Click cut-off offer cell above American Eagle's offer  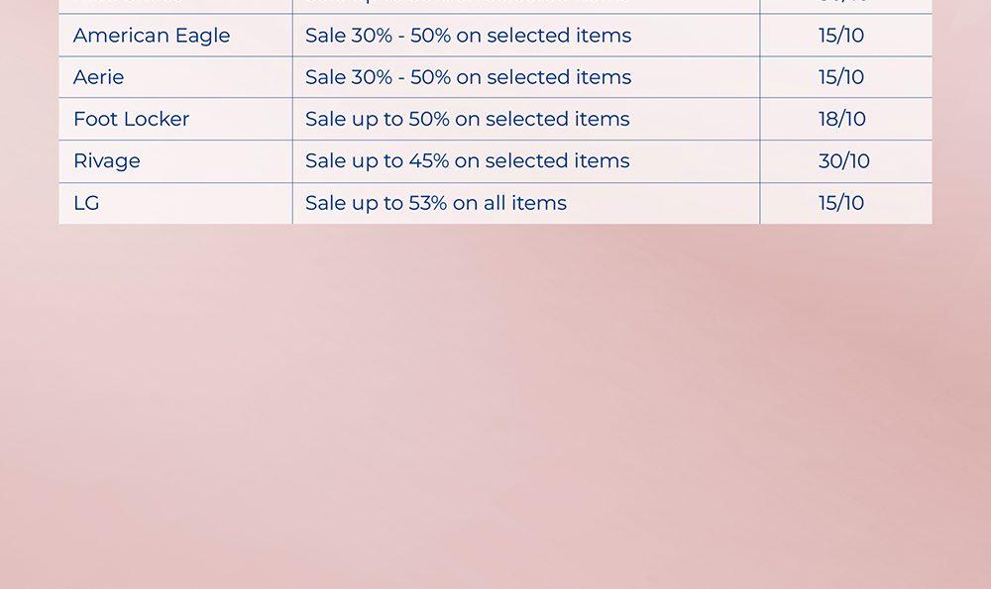tap(525, 5)
